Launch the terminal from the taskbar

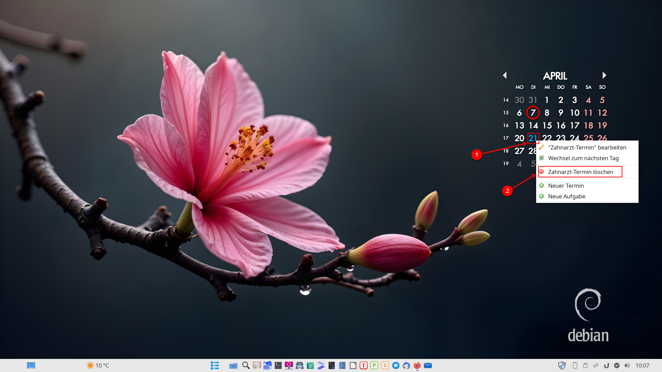click(x=278, y=365)
